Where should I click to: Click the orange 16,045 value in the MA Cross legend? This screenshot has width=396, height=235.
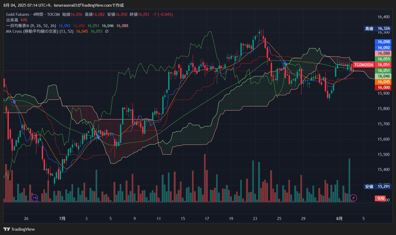(82, 31)
